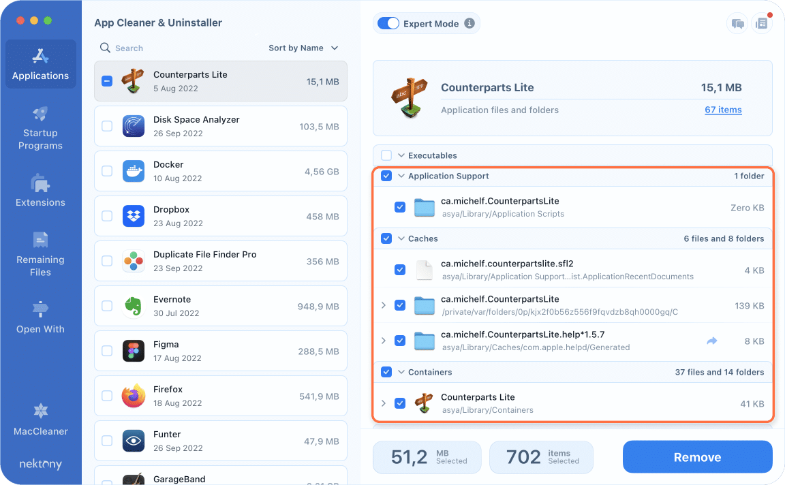Select the Firefox app row
This screenshot has width=785, height=485.
click(x=221, y=396)
